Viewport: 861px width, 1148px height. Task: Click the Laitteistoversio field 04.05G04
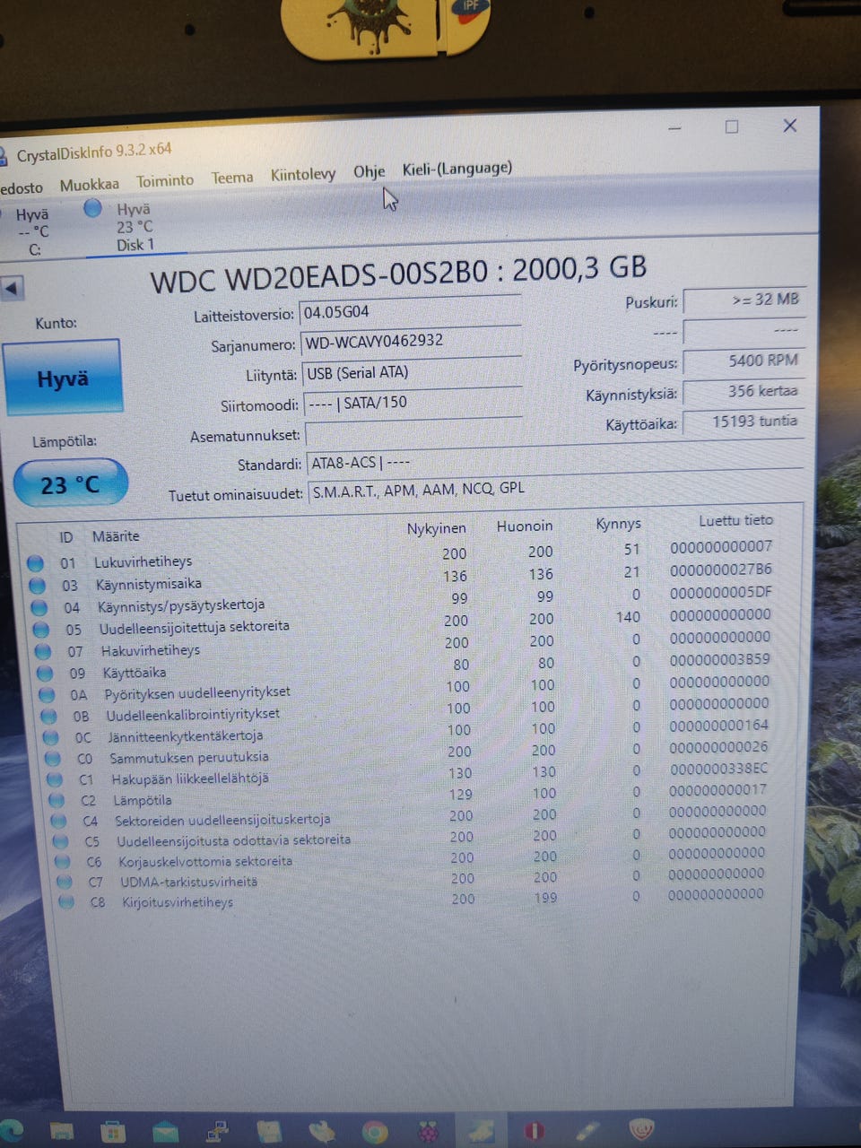click(410, 312)
